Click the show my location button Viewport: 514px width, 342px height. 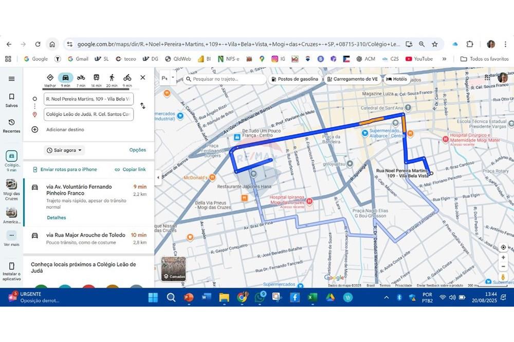tap(503, 247)
